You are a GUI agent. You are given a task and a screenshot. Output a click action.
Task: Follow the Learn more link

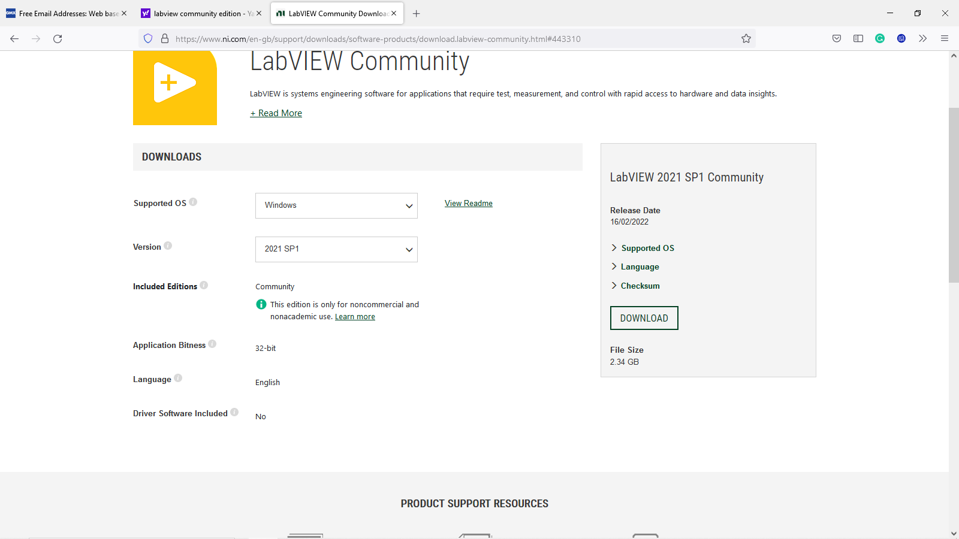point(355,317)
